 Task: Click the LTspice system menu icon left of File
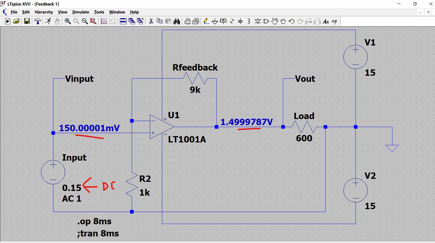point(4,12)
